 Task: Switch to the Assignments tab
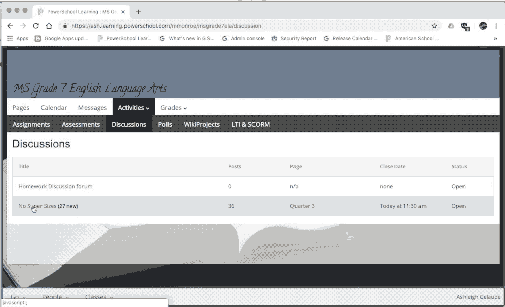31,124
